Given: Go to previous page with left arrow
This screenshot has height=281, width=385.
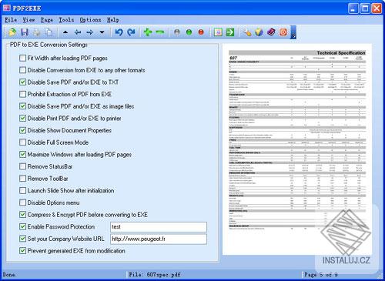Looking at the screenshot, I should click(78, 32).
